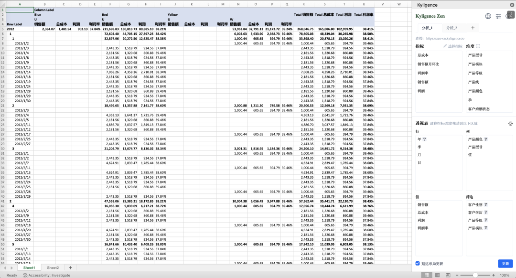The width and height of the screenshot is (516, 278).
Task: Click the next sheet navigation arrow
Action: (11, 268)
